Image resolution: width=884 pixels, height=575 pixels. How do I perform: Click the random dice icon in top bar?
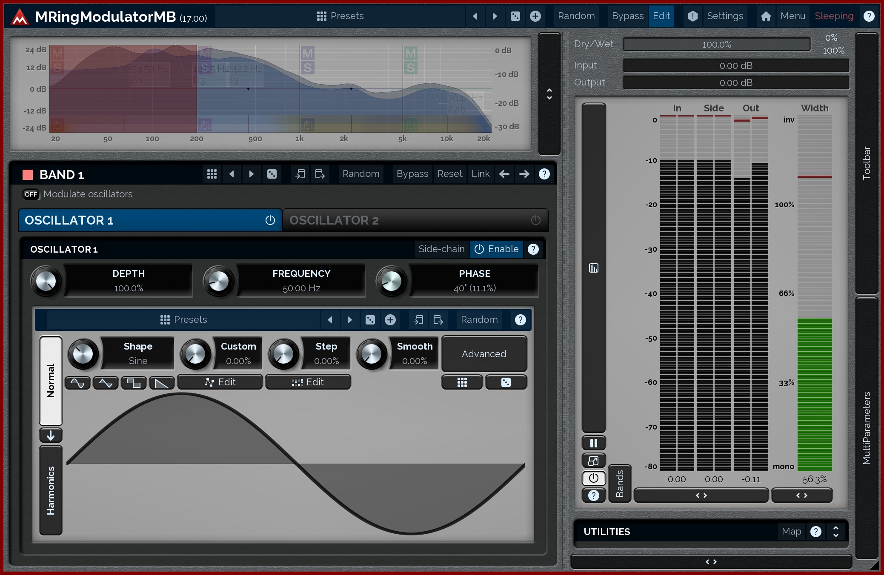coord(515,16)
